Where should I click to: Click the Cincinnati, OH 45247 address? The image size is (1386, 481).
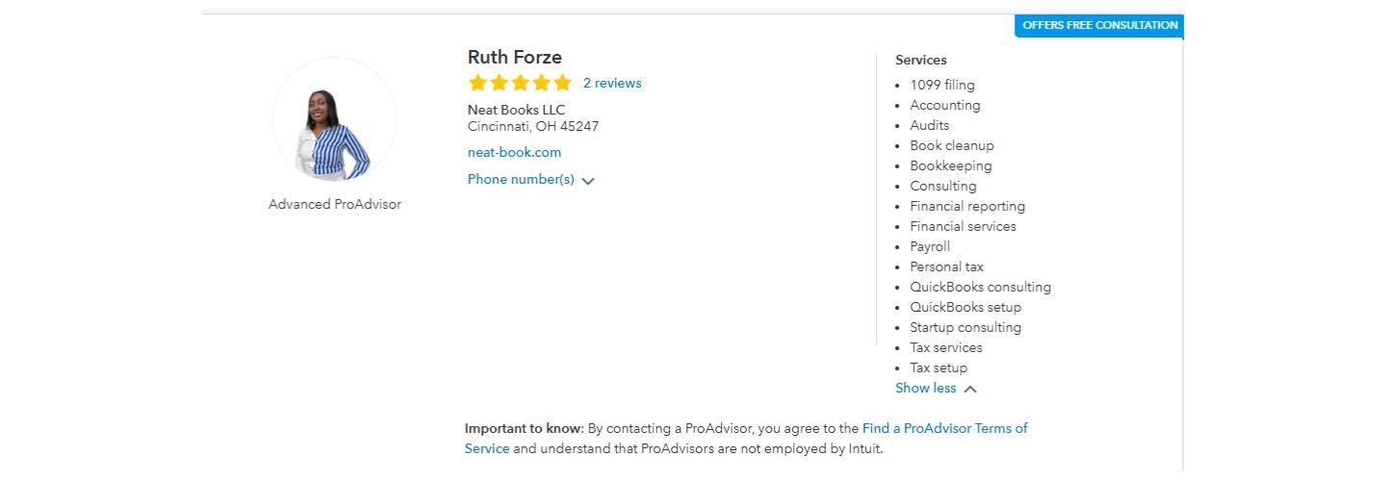(533, 126)
